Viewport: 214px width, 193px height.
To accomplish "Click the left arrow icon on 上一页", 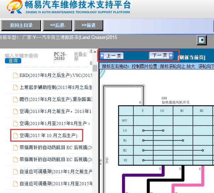I will point(102,56).
